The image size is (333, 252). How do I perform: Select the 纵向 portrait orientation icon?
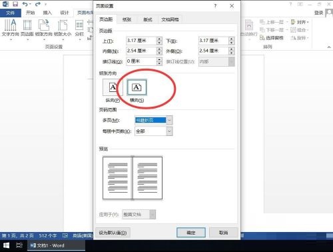click(113, 87)
